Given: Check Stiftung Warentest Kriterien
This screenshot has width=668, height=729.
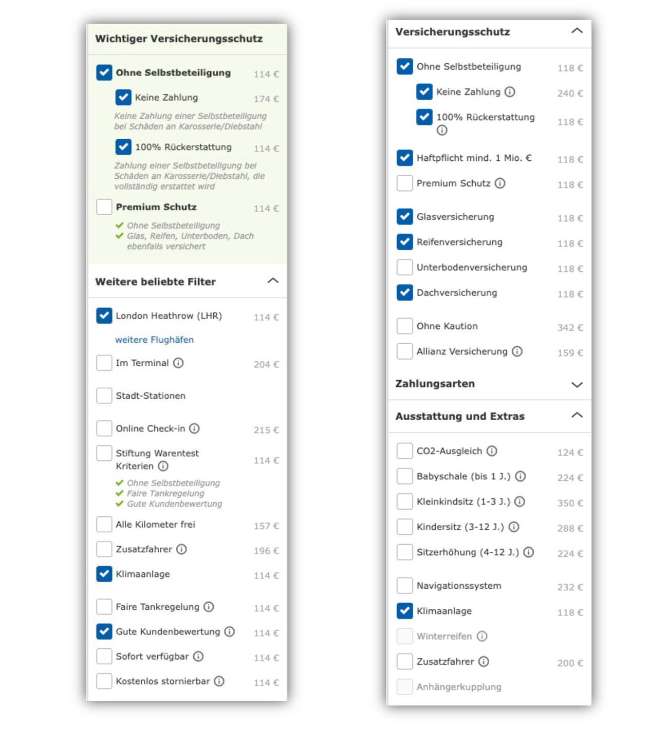Looking at the screenshot, I should pos(104,453).
